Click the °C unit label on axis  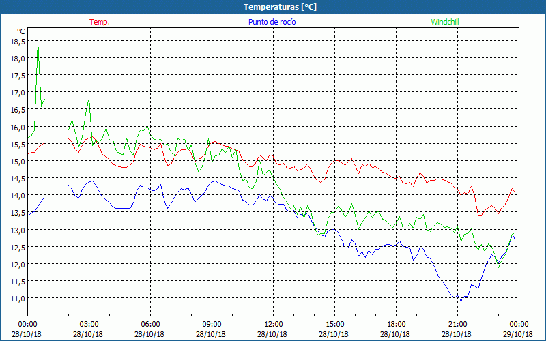pos(21,31)
